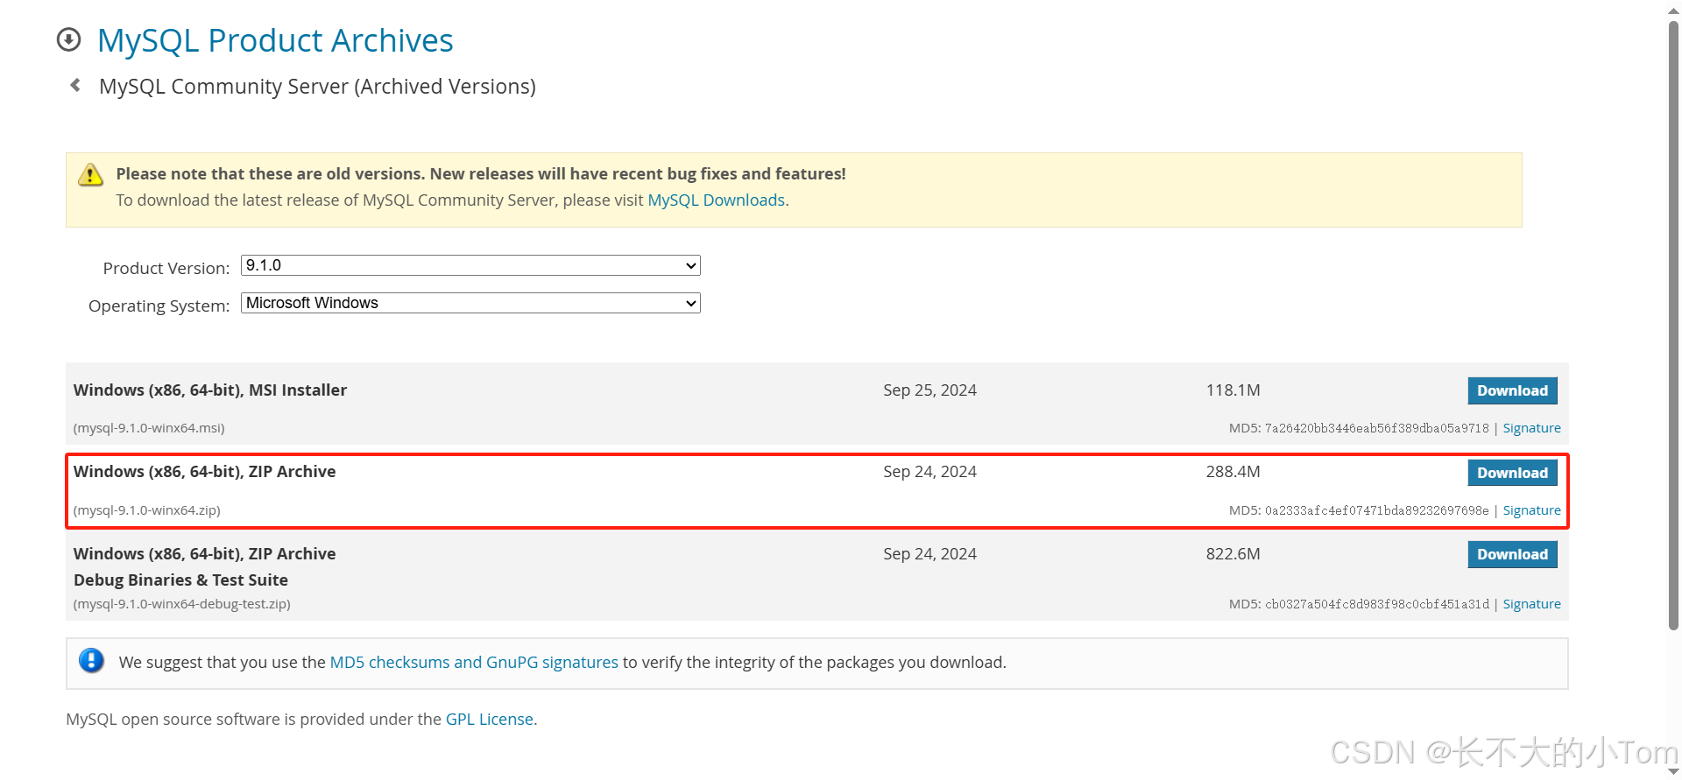Open Signature link for mysql-9.1.0-winx64.msi
1682x780 pixels.
tap(1531, 428)
